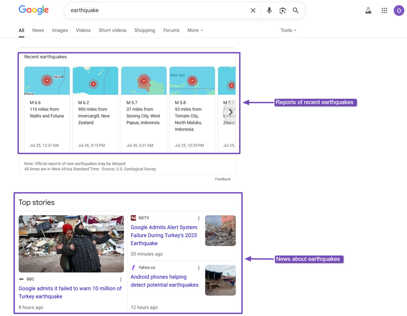Click the U.S. Geological Survey source note
407x316 pixels.
129,169
